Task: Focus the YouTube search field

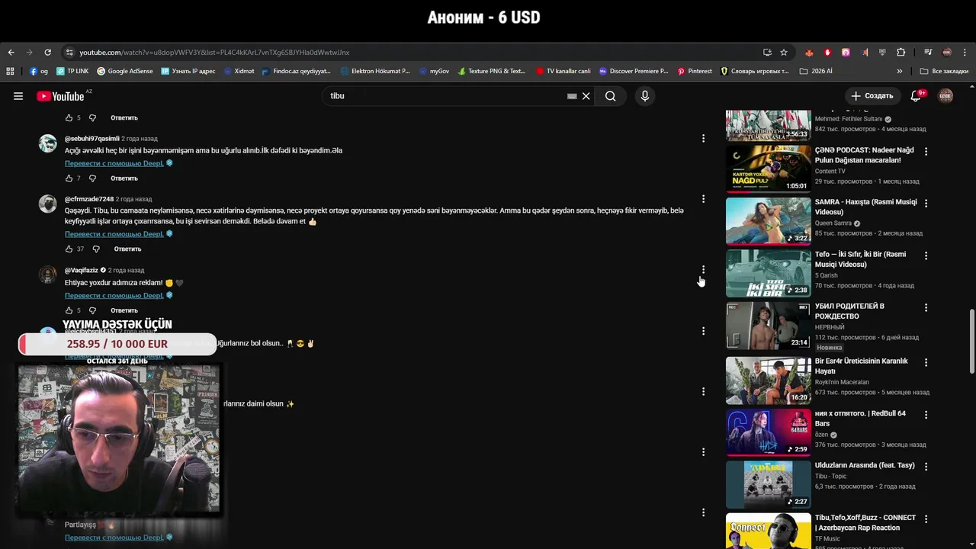Action: (446, 96)
